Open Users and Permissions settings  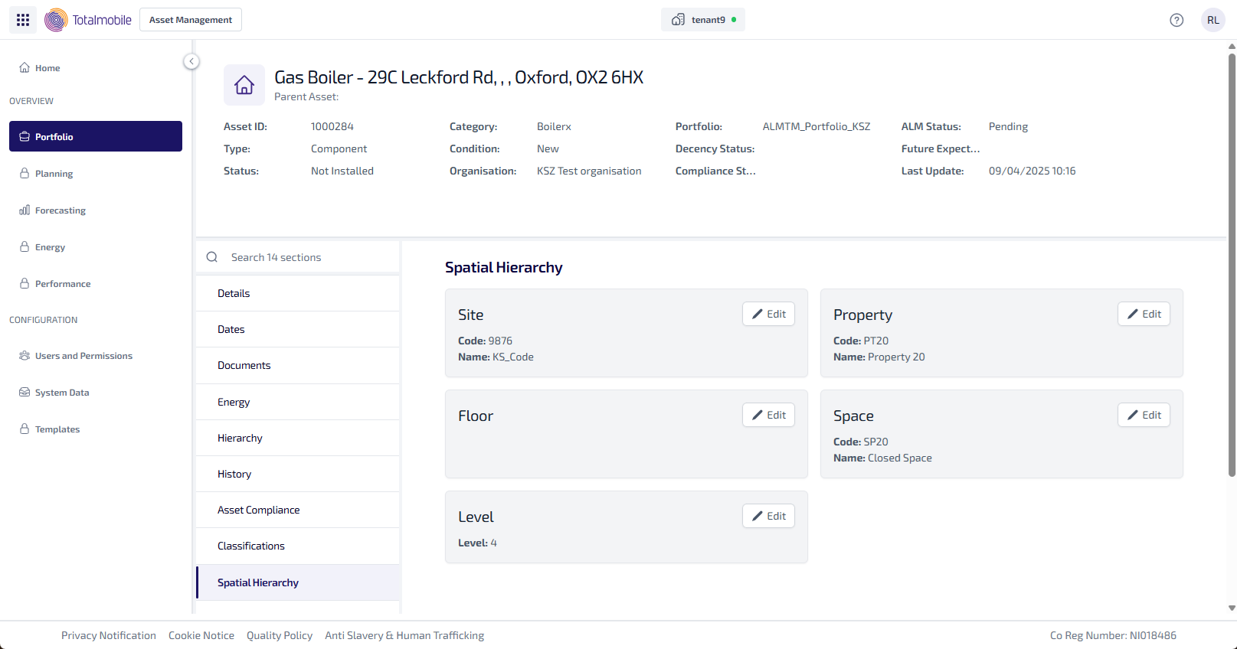click(x=83, y=356)
